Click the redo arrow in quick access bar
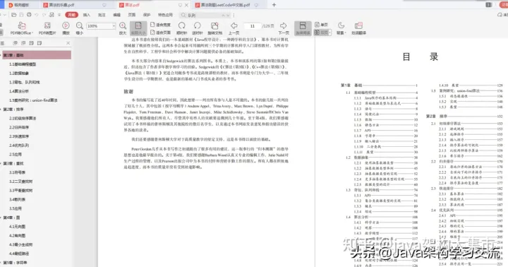Screen dimensions: 508x267 coord(44,15)
